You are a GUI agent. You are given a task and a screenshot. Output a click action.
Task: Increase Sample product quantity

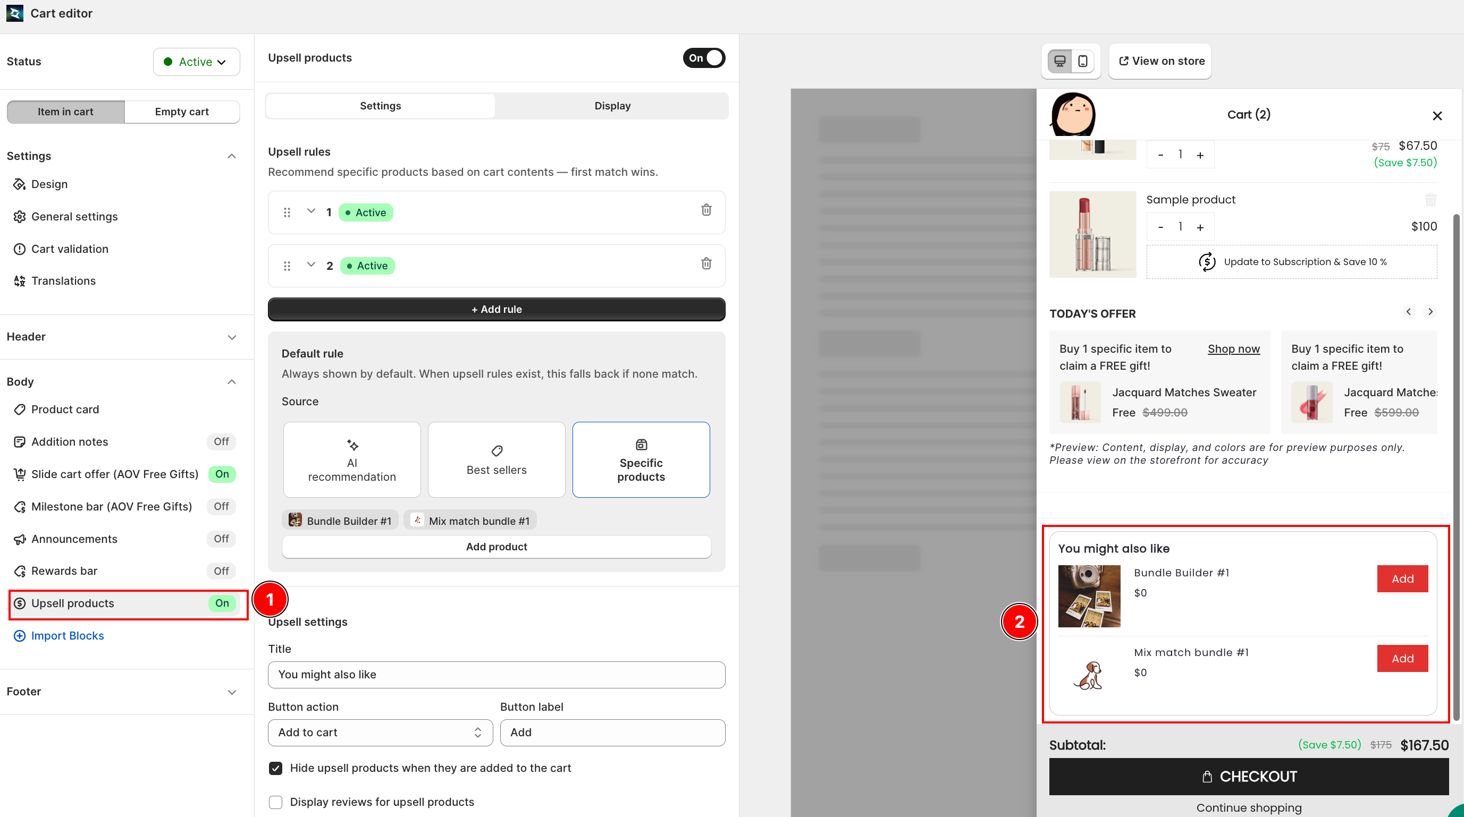pos(1200,227)
